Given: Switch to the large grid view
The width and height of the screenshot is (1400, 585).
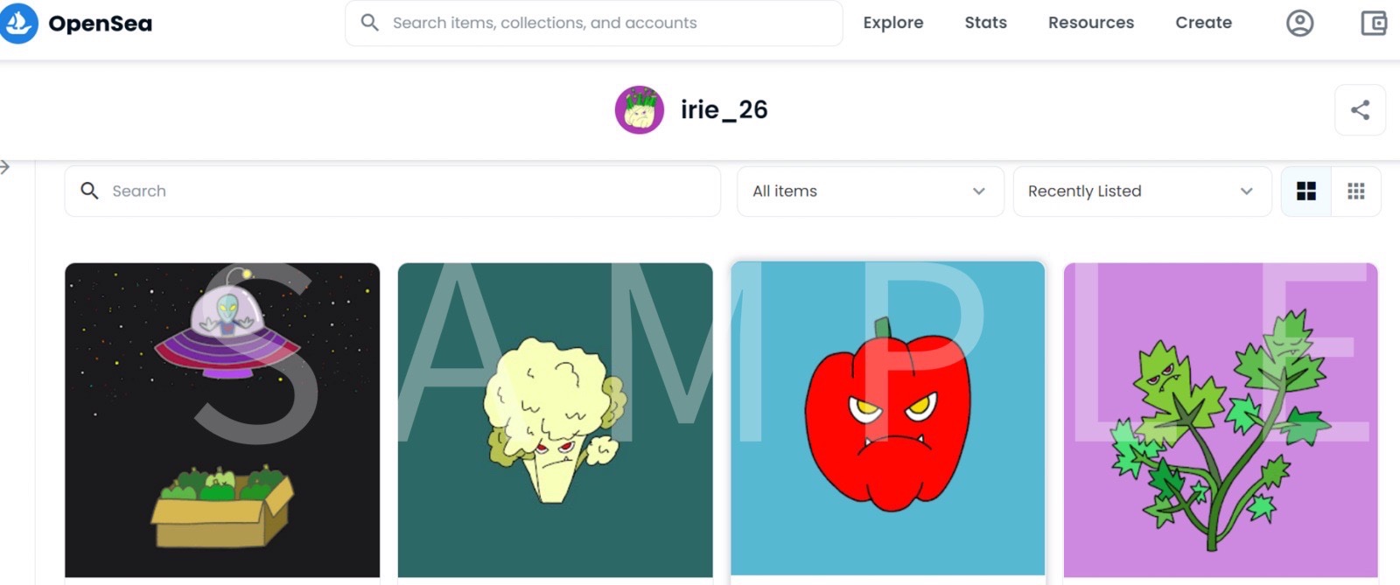Looking at the screenshot, I should 1305,192.
